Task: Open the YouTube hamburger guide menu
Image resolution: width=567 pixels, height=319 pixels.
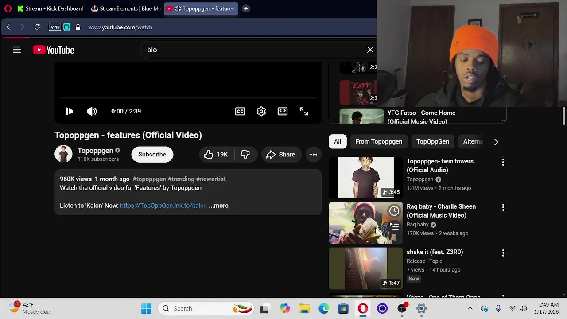Action: [17, 50]
